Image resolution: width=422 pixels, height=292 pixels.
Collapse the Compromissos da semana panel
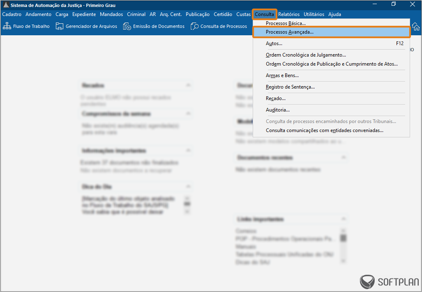pyautogui.click(x=188, y=114)
